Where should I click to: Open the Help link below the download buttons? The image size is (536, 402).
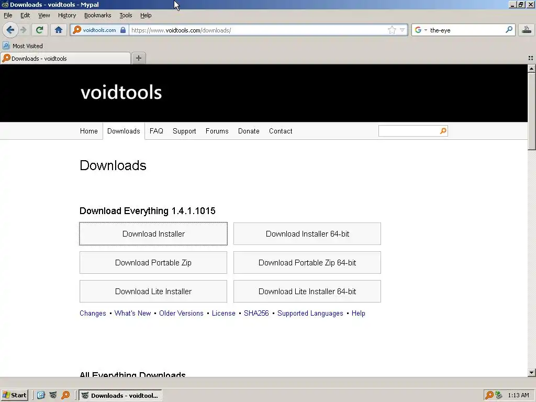pos(358,314)
